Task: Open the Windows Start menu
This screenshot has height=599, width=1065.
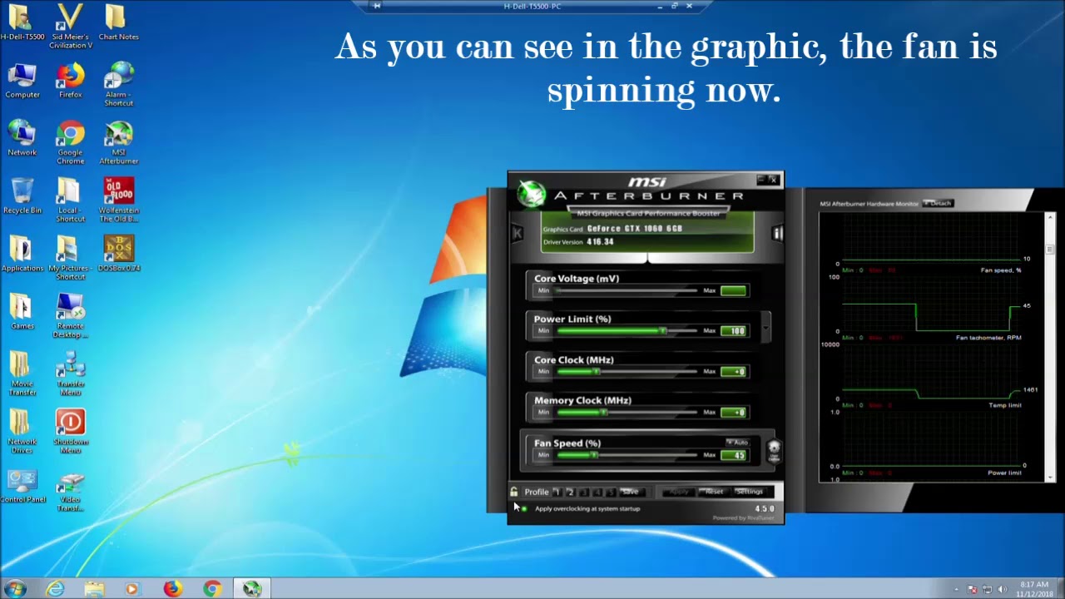Action: [x=15, y=589]
